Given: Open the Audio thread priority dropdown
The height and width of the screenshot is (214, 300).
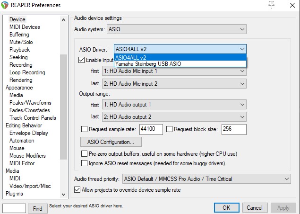Looking at the screenshot, I should coord(206,178).
